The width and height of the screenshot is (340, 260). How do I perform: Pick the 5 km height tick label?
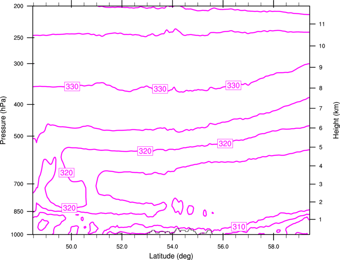click(320, 148)
